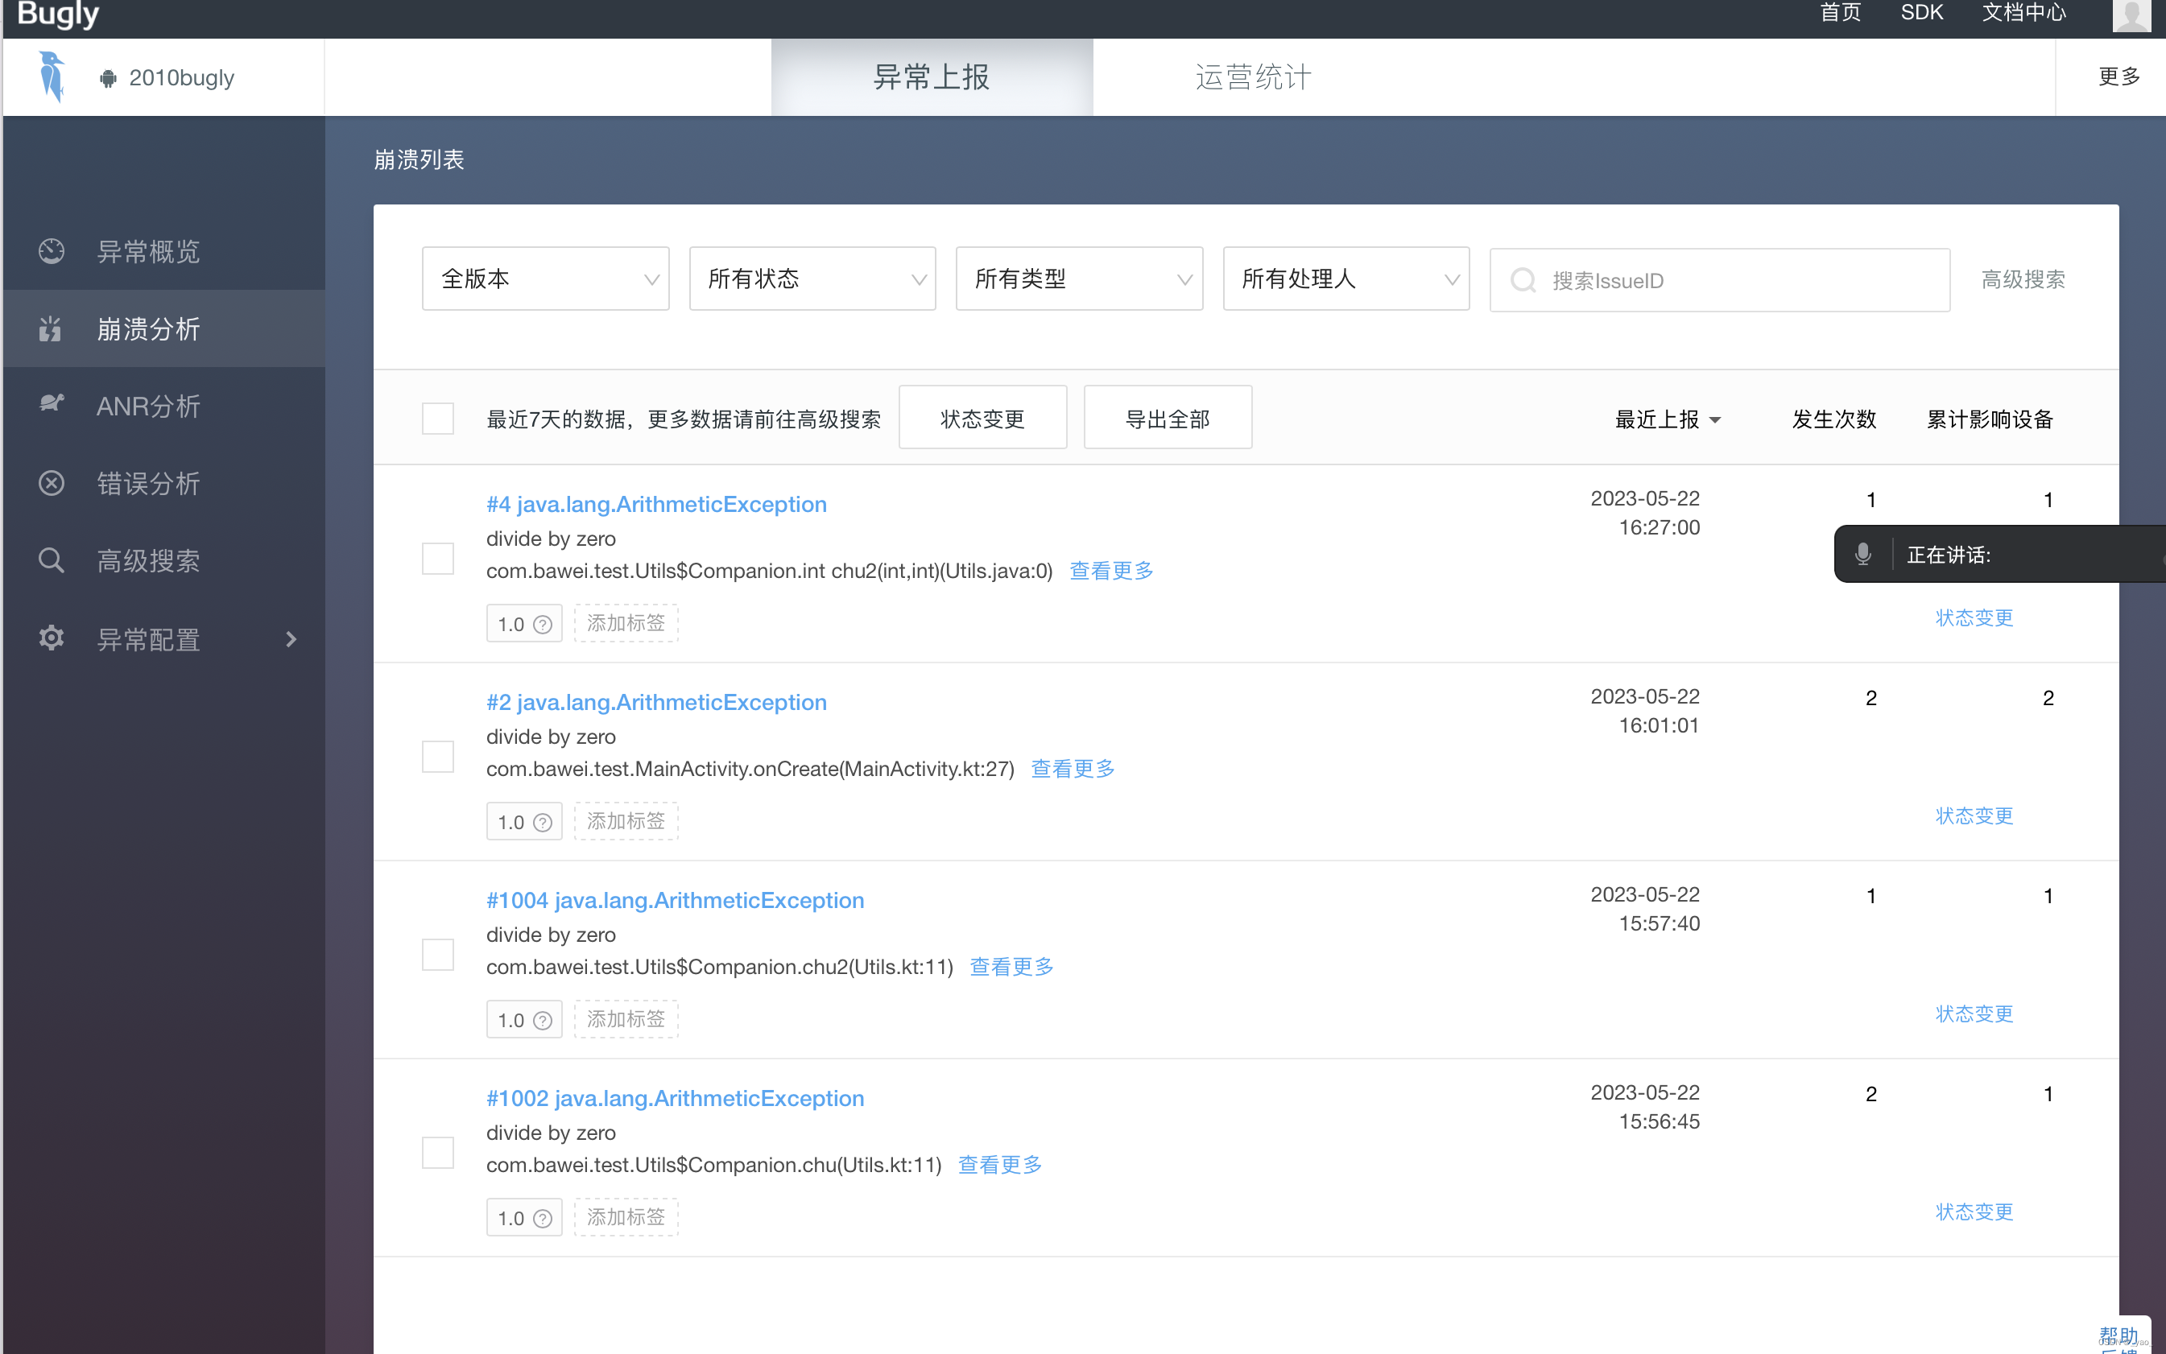Image resolution: width=2166 pixels, height=1354 pixels.
Task: Open the 所有状态 status dropdown
Action: point(812,279)
